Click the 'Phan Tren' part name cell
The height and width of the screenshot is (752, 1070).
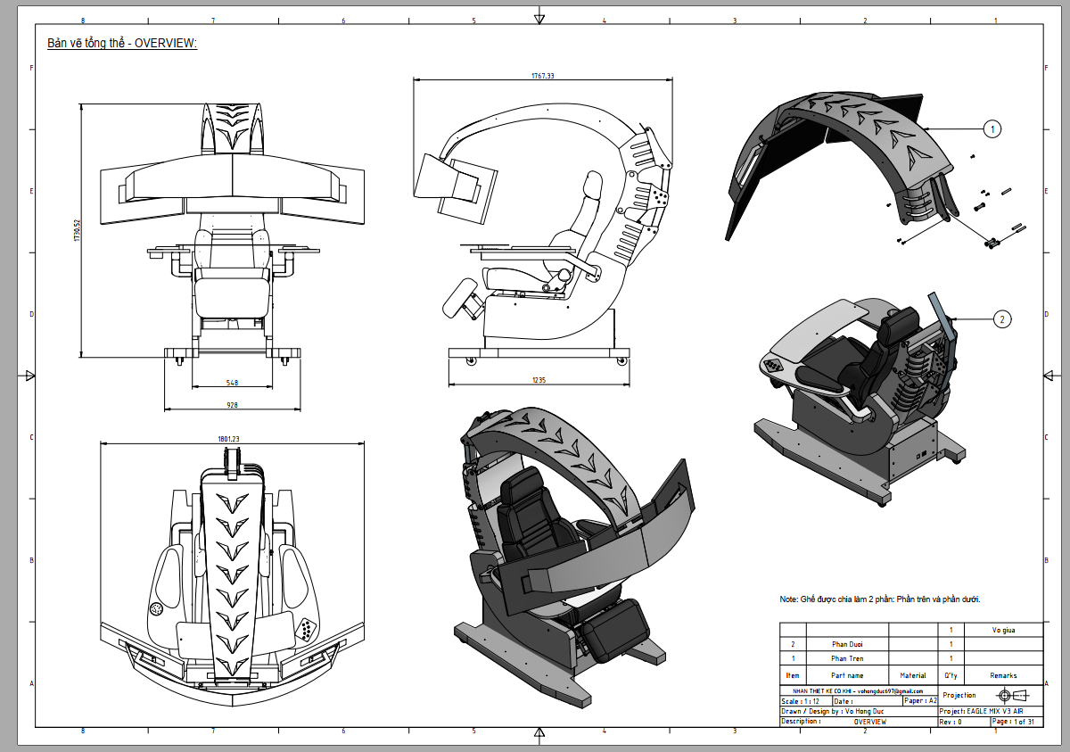pos(847,658)
